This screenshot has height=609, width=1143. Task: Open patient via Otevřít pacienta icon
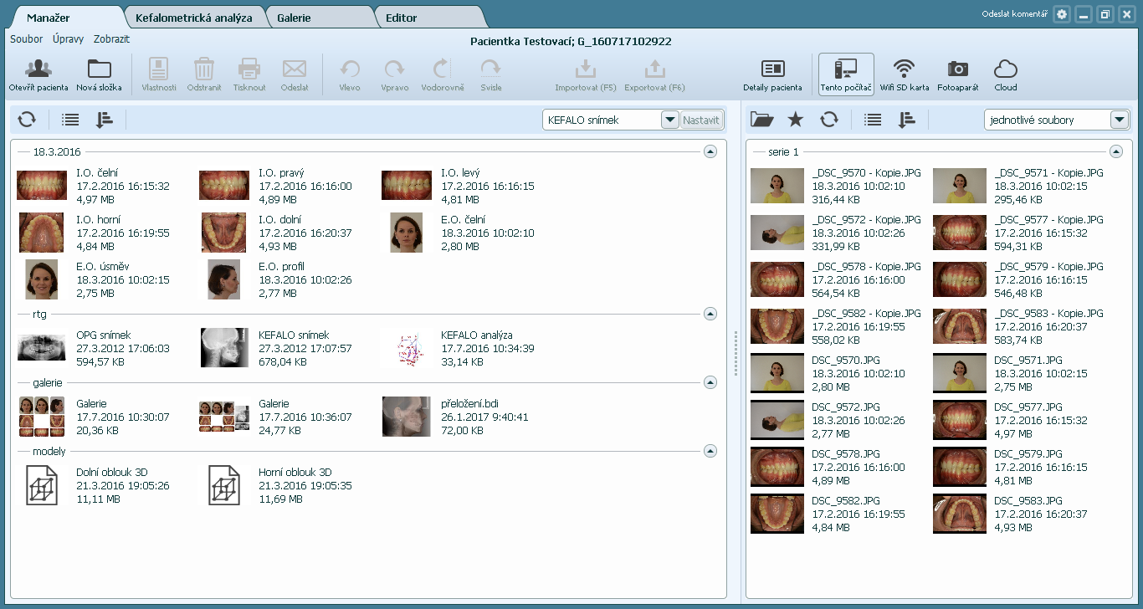38,75
